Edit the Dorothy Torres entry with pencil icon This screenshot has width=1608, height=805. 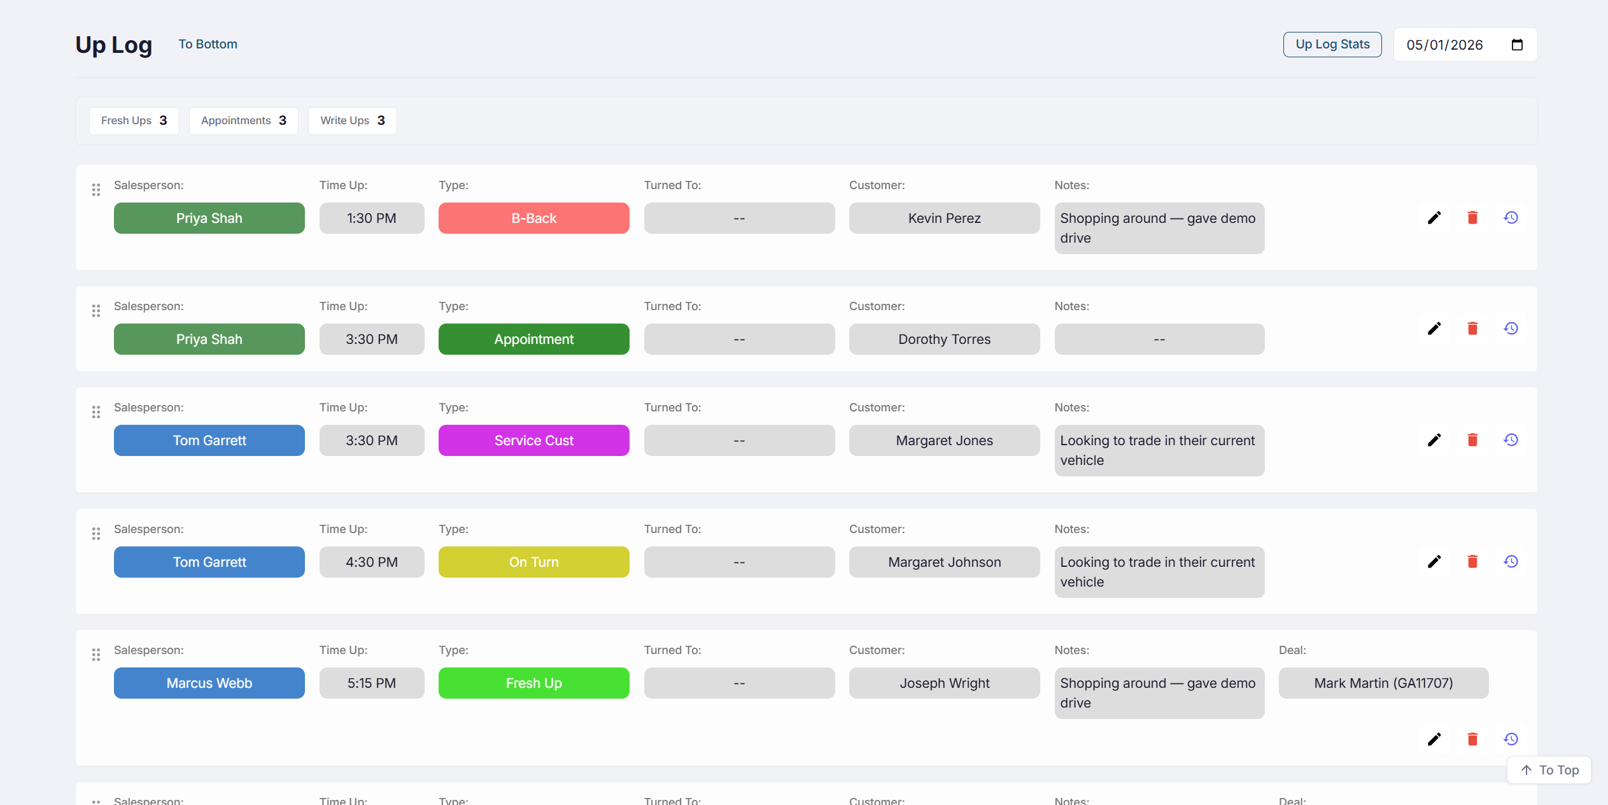[1434, 329]
